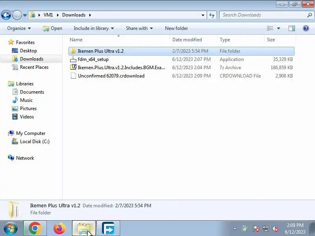Click the Action Center flag tray icon
315x236 pixels.
pos(256,229)
